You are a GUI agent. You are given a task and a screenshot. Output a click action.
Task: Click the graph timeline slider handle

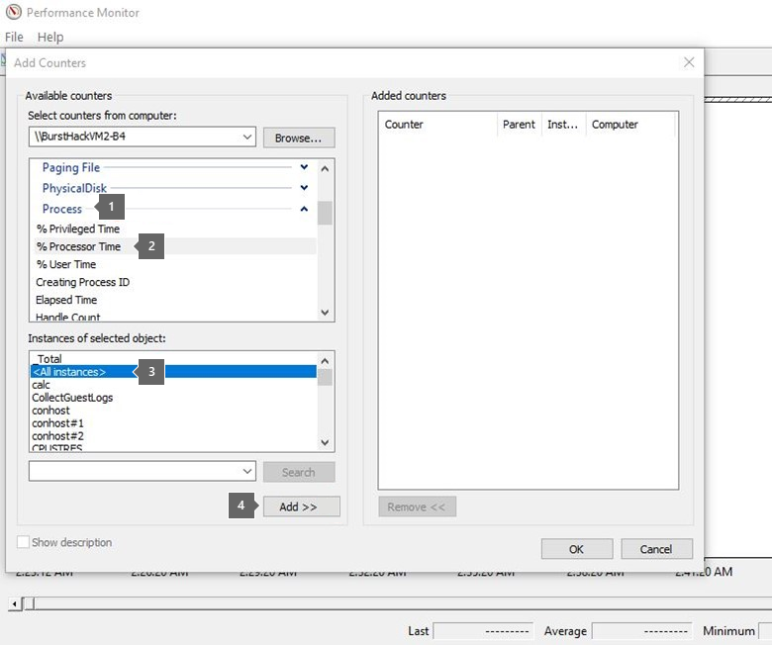(x=29, y=602)
